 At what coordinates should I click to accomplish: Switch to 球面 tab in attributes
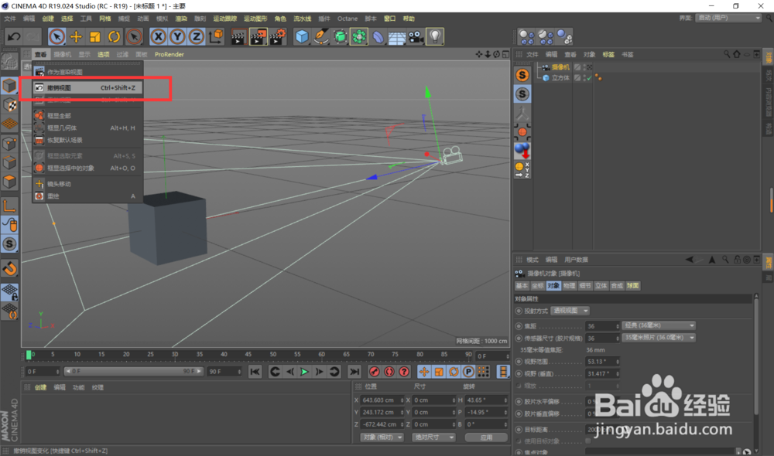tap(633, 286)
